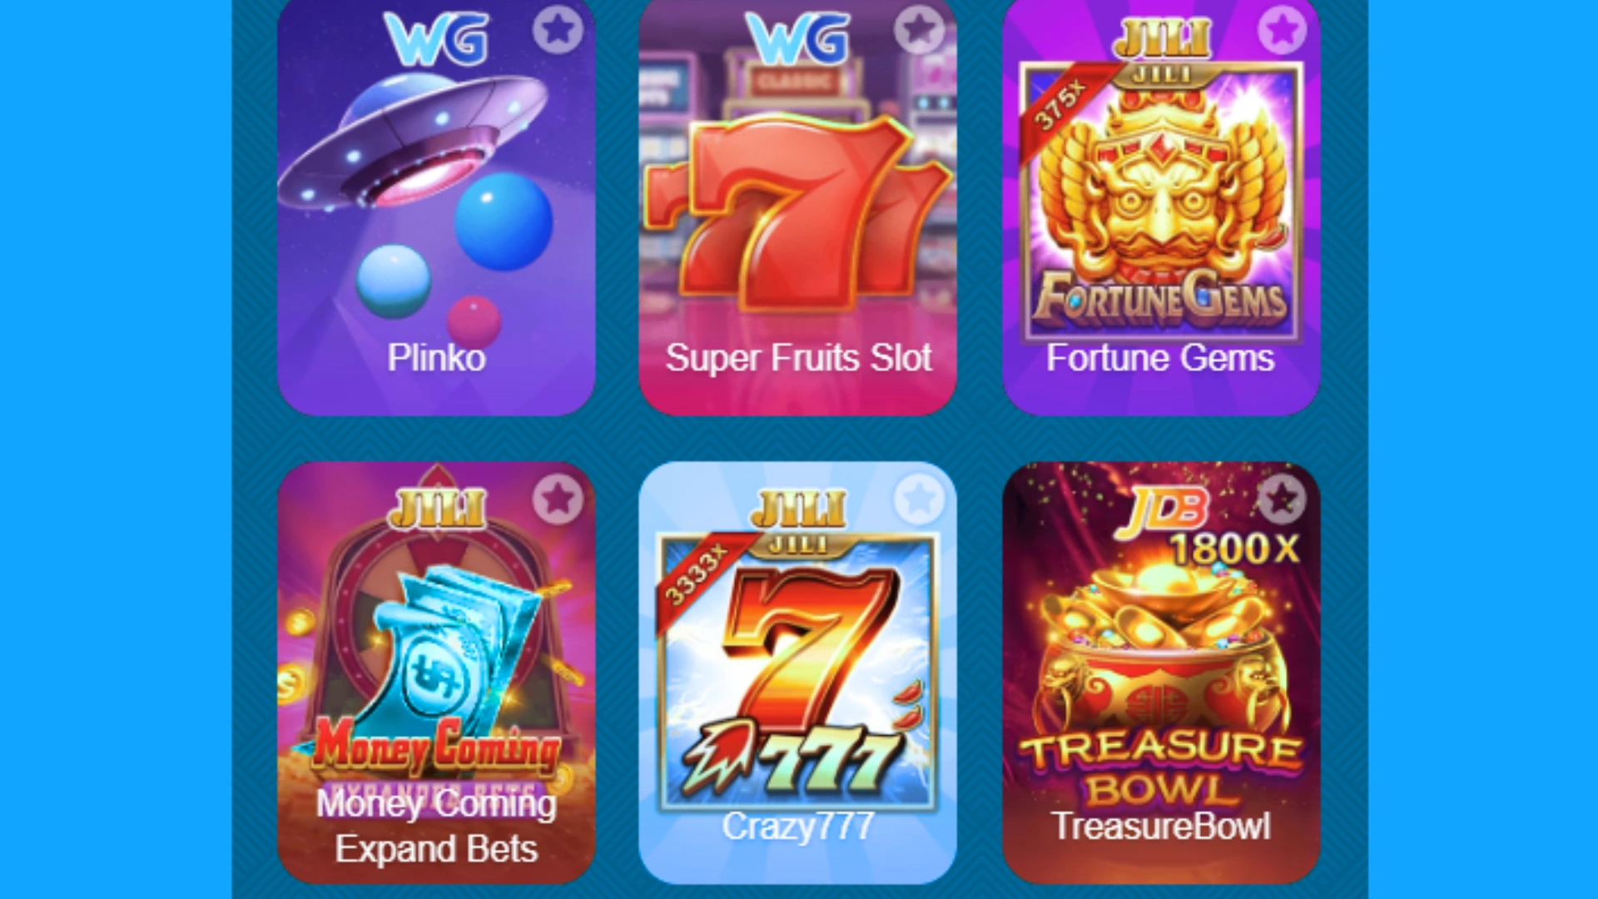1598x899 pixels.
Task: Launch Money Coming cash bills artwork
Action: click(x=436, y=666)
